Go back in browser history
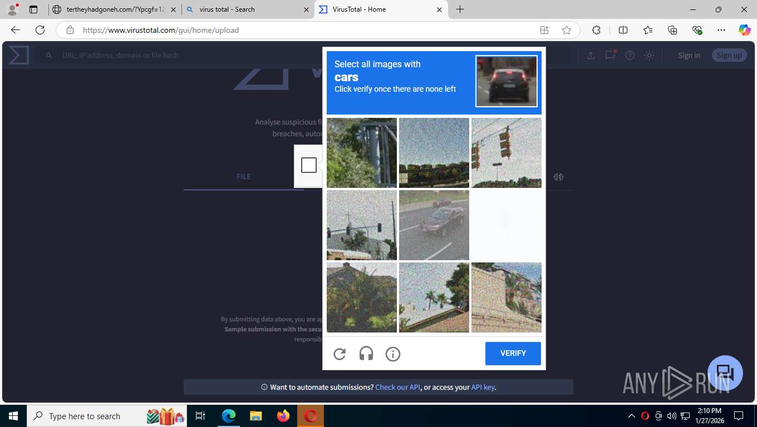 tap(15, 30)
